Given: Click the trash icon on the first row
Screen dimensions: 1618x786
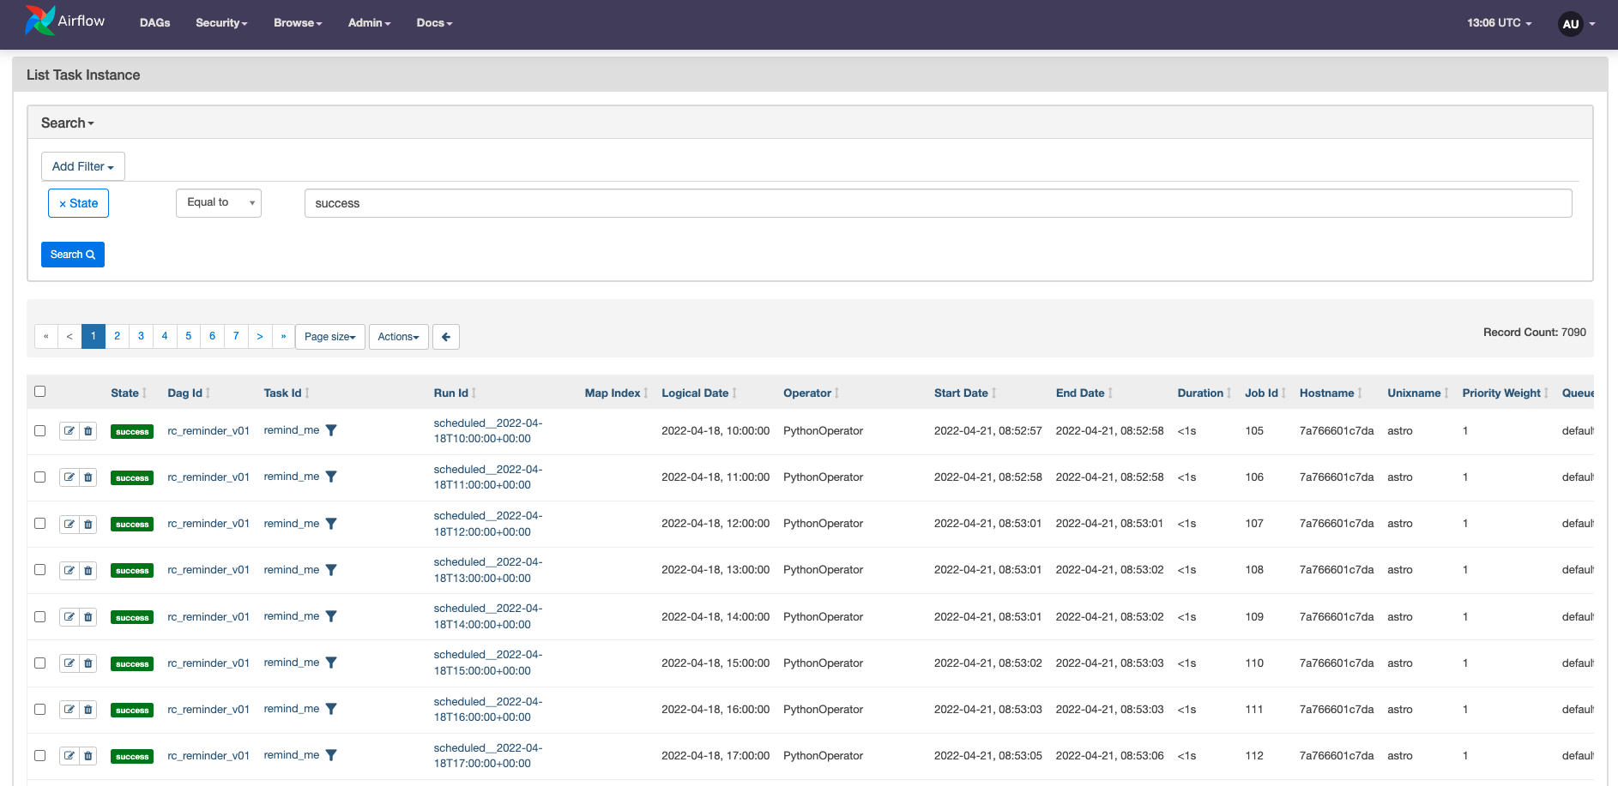Looking at the screenshot, I should click(88, 430).
